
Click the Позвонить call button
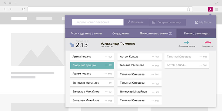[136, 22]
